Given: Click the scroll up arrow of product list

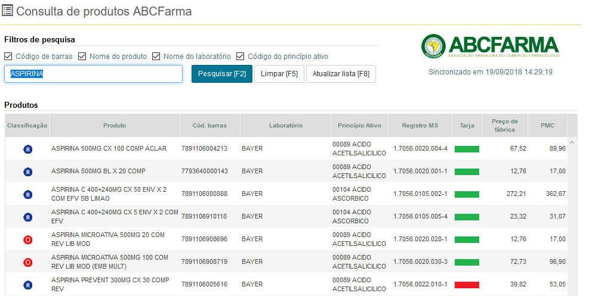Looking at the screenshot, I should pos(572,142).
